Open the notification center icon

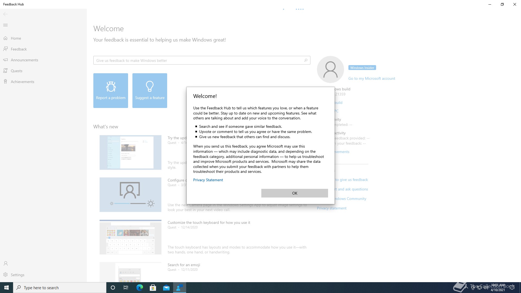(512, 288)
